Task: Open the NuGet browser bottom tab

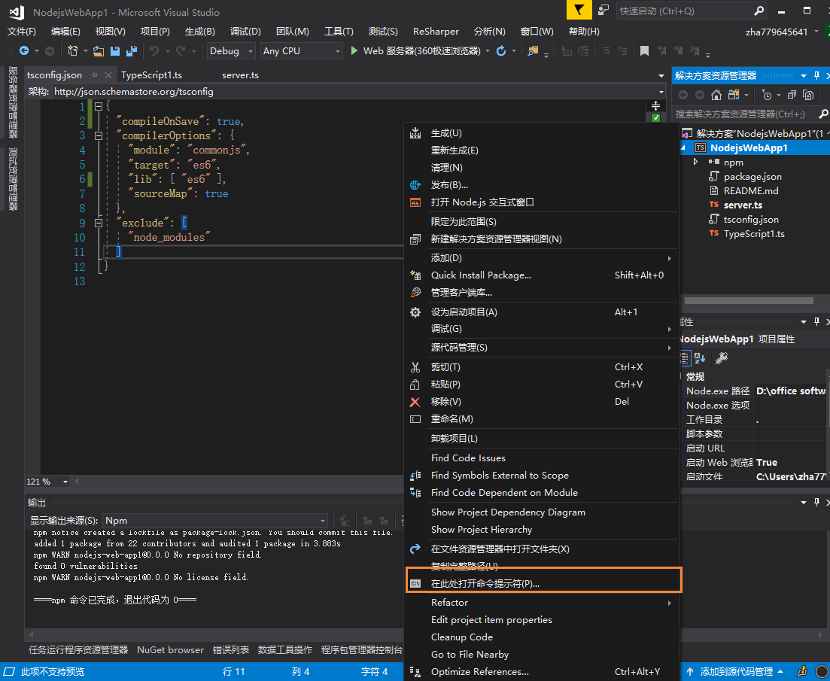Action: click(x=170, y=650)
